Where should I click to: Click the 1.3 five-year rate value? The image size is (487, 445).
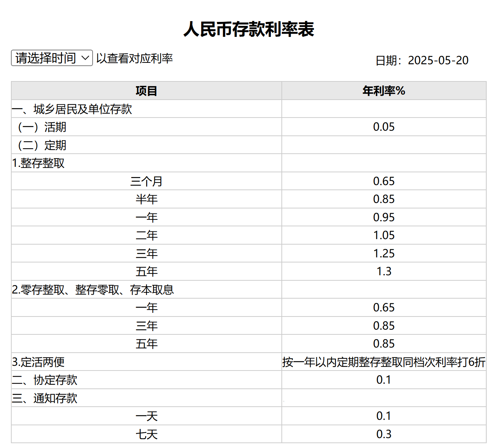[383, 272]
